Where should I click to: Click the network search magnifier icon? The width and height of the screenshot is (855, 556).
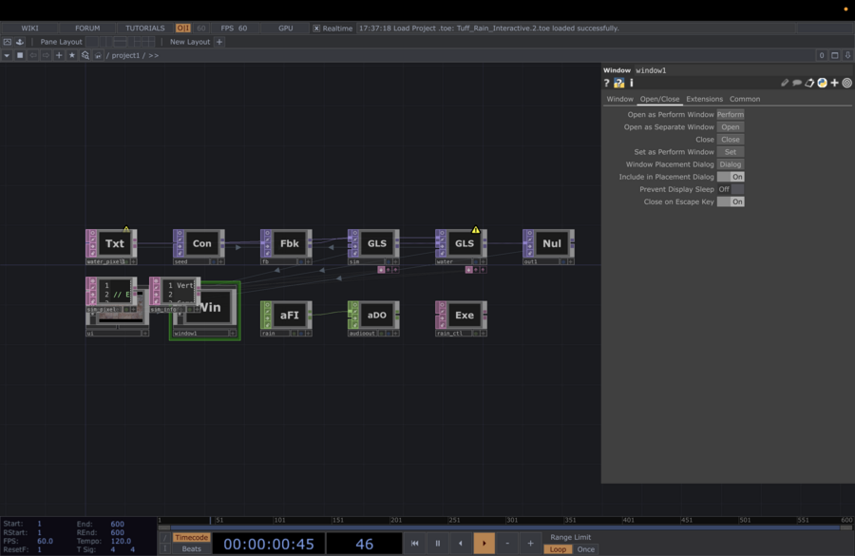point(85,55)
